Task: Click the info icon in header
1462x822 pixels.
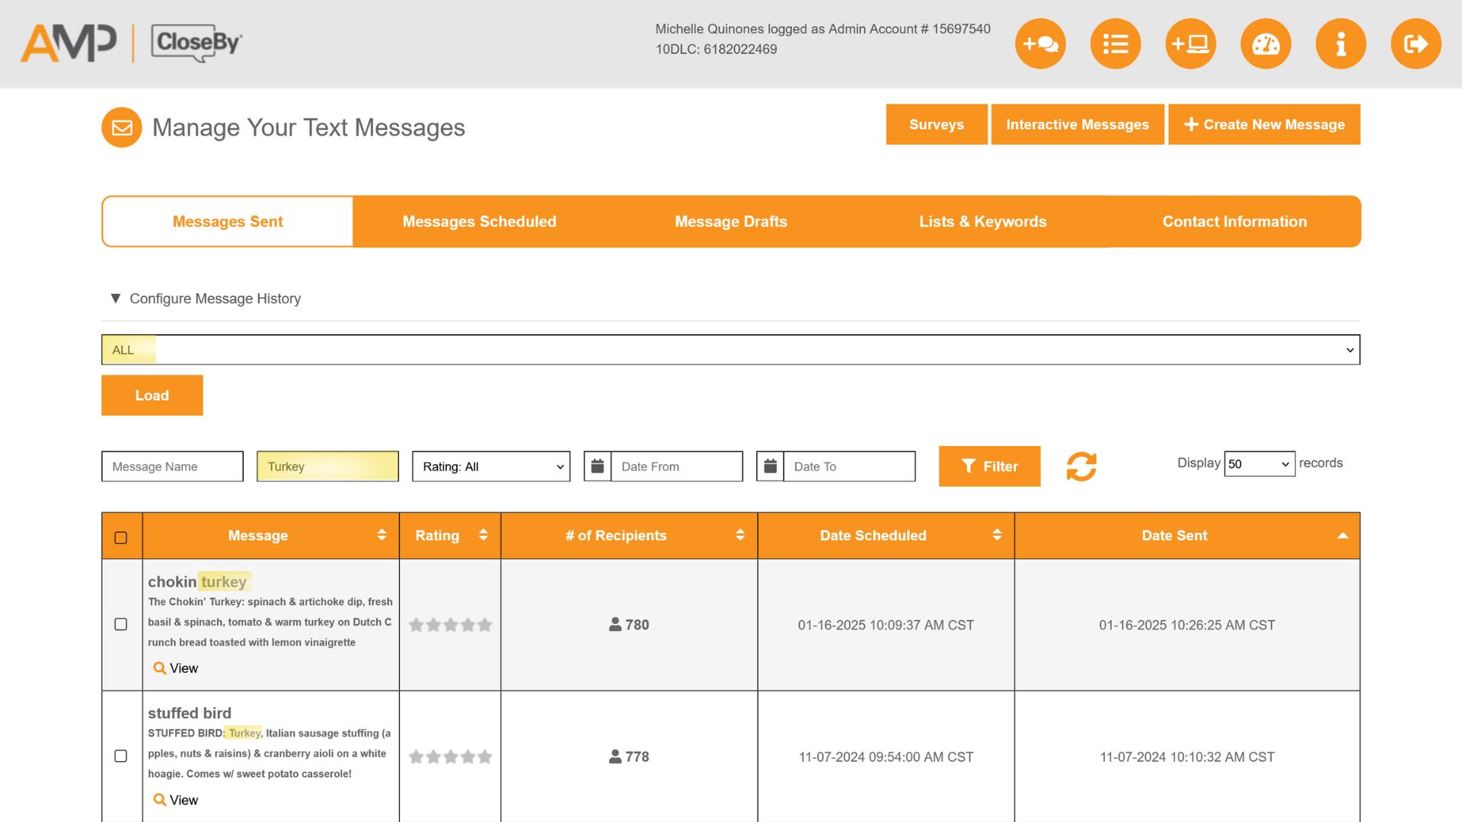Action: [1341, 44]
